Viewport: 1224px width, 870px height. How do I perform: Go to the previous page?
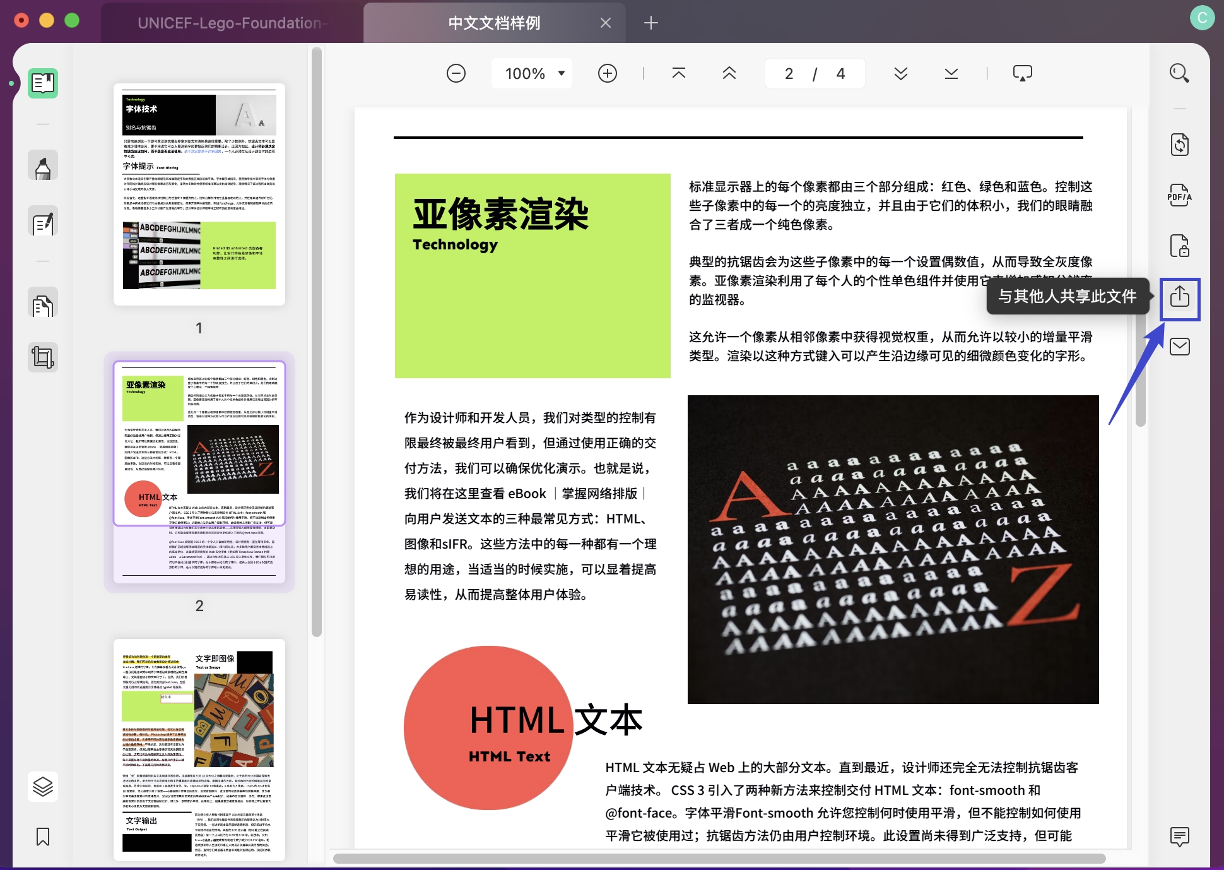pos(729,73)
